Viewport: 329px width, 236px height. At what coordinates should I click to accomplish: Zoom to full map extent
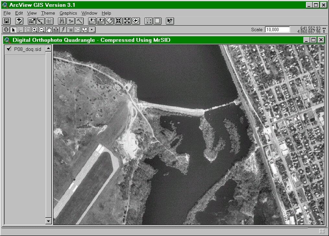[x=91, y=21]
